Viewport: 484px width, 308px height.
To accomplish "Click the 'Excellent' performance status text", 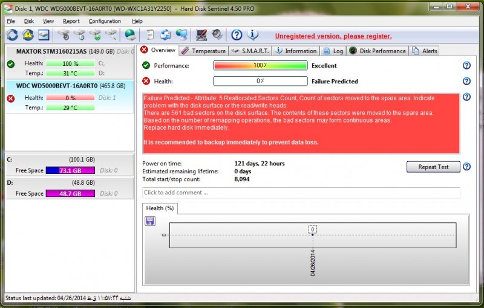I will [324, 66].
